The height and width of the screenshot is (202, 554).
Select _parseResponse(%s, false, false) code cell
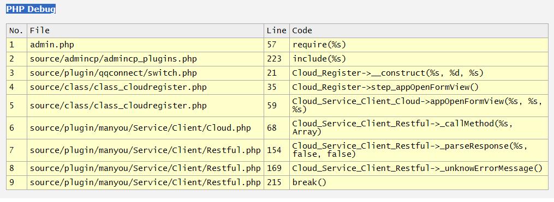click(419, 150)
